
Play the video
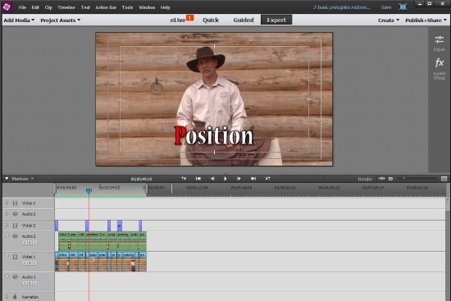point(225,179)
